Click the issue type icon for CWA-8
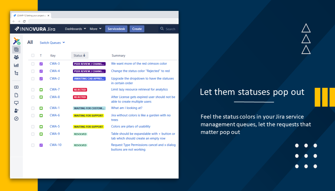This screenshot has width=335, height=191. (41, 97)
